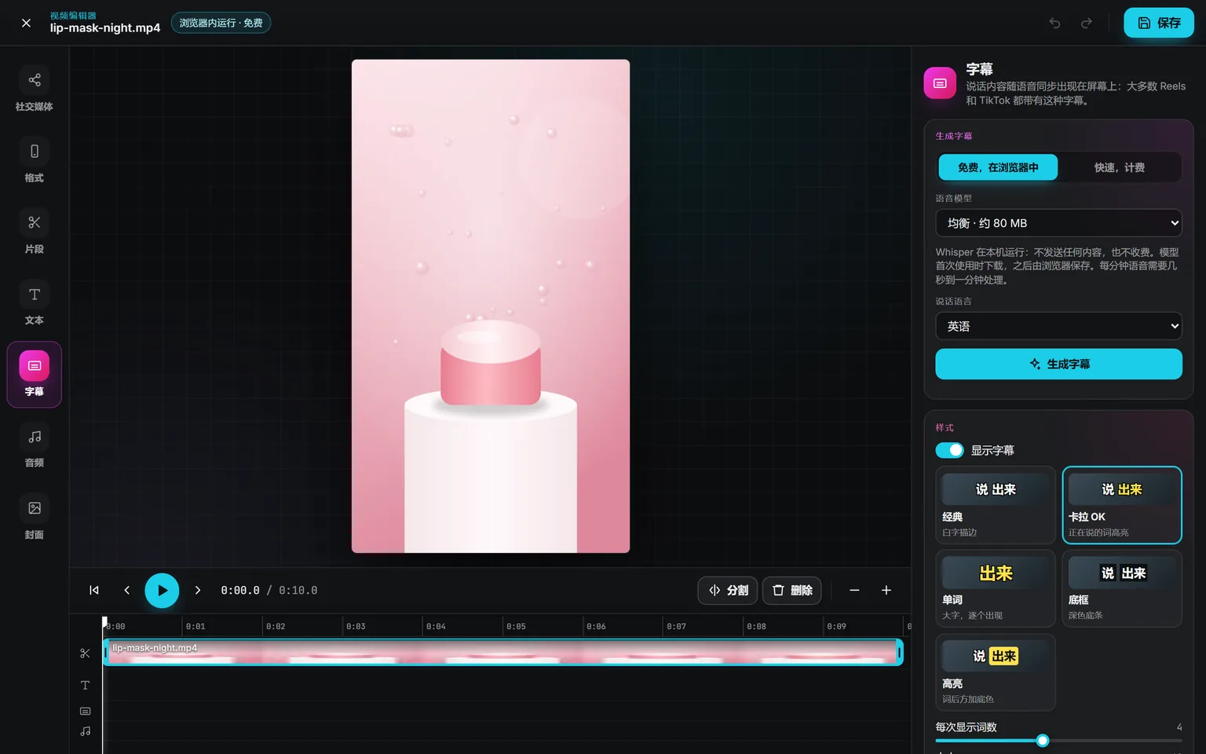Screen dimensions: 1206x754
Task: Click the 每次显示词数 slider handle
Action: pos(1043,741)
